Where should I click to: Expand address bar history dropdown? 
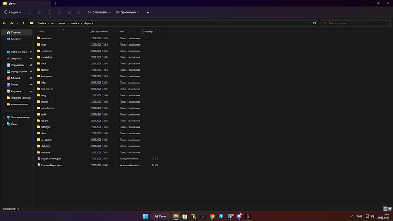308,23
